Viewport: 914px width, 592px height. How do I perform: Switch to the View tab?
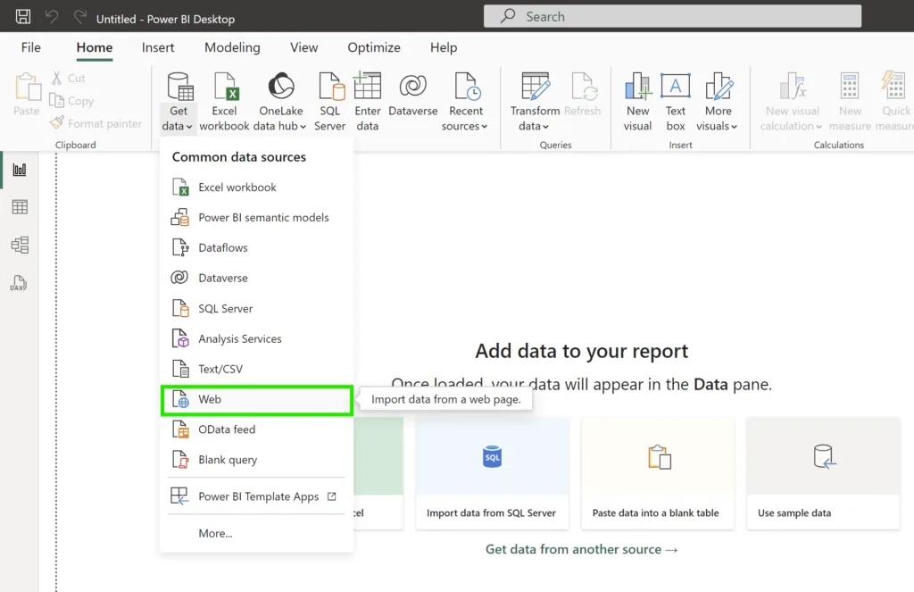[x=304, y=47]
